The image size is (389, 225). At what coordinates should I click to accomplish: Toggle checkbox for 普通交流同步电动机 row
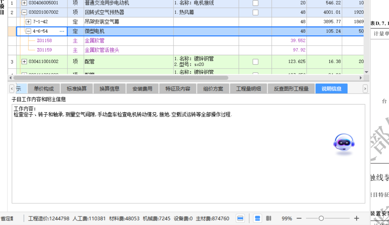[x=255, y=3]
